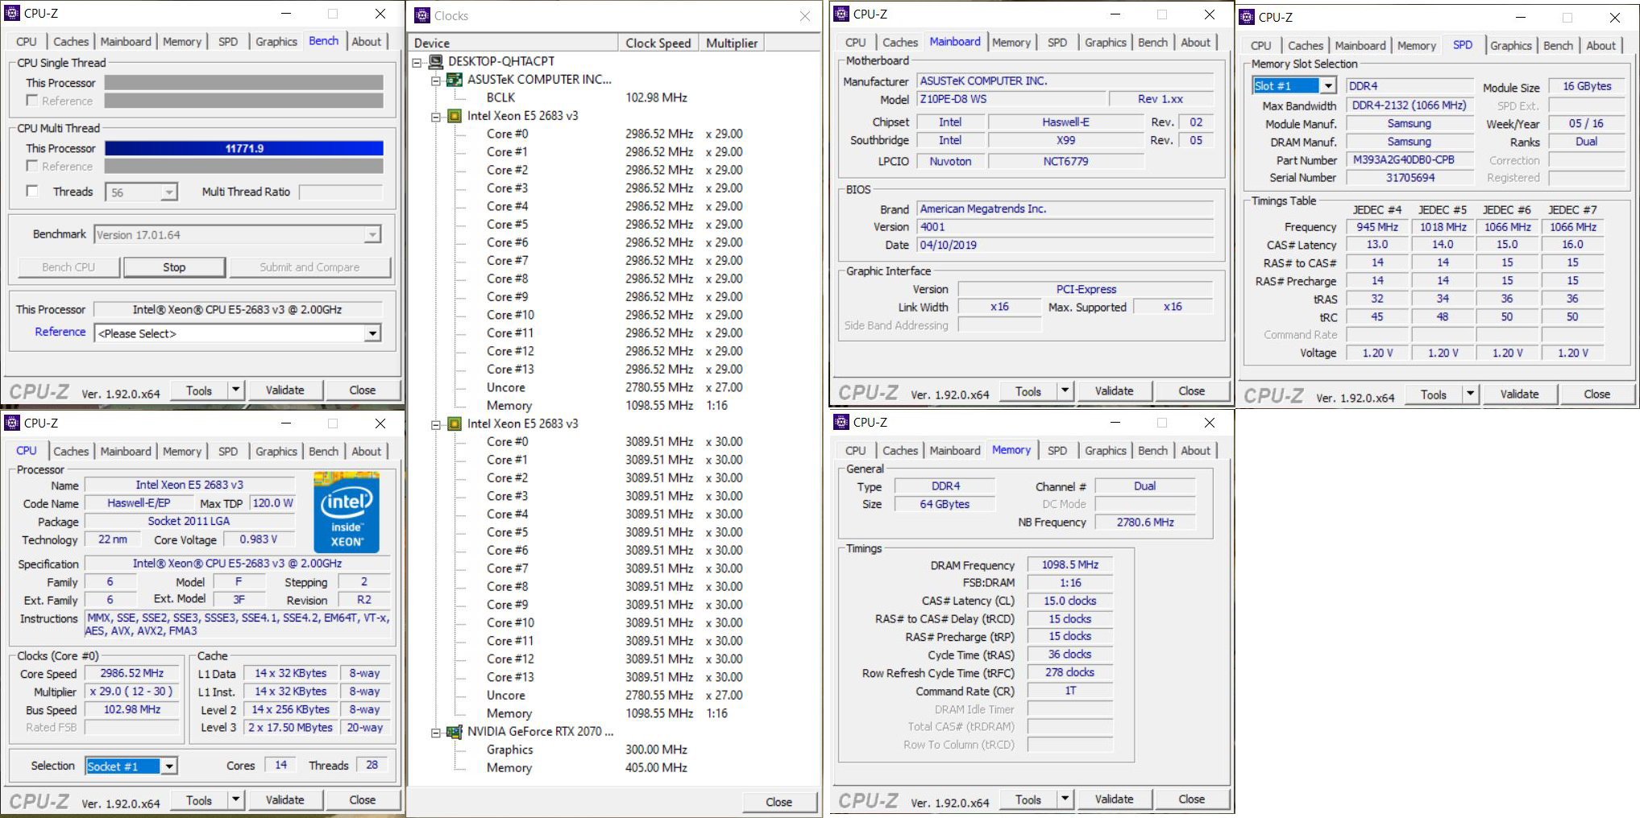Click the first Intel Xeon E5 2683 v3 chip icon

tap(455, 116)
